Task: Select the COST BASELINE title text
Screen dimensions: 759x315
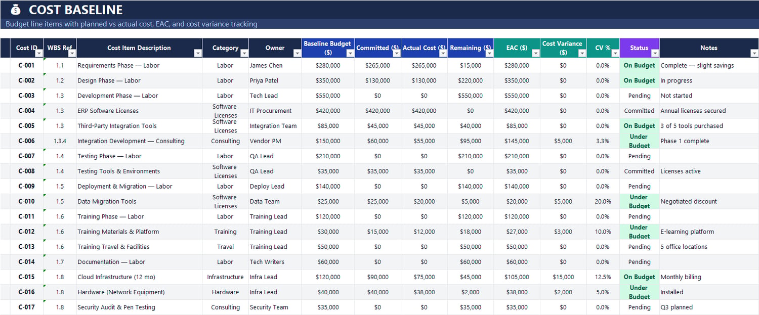Action: pyautogui.click(x=76, y=10)
